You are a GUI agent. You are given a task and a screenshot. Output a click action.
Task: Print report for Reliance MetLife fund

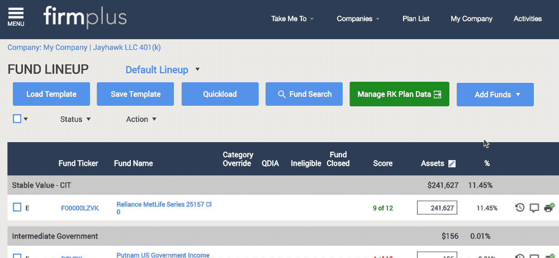[549, 207]
